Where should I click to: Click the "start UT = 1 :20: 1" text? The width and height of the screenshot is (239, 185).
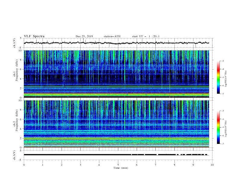point(146,36)
